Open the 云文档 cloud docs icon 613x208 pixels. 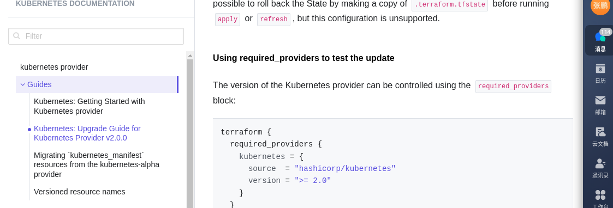pos(600,137)
